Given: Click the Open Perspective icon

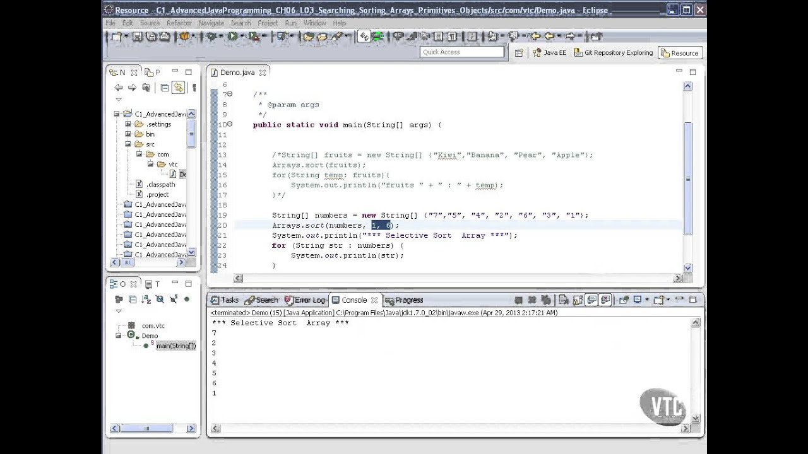Looking at the screenshot, I should 519,53.
